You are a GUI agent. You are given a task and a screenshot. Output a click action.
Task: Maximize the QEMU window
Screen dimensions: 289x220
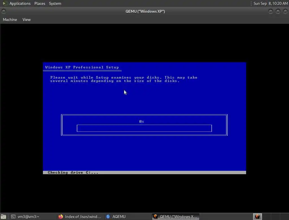[x=278, y=12]
